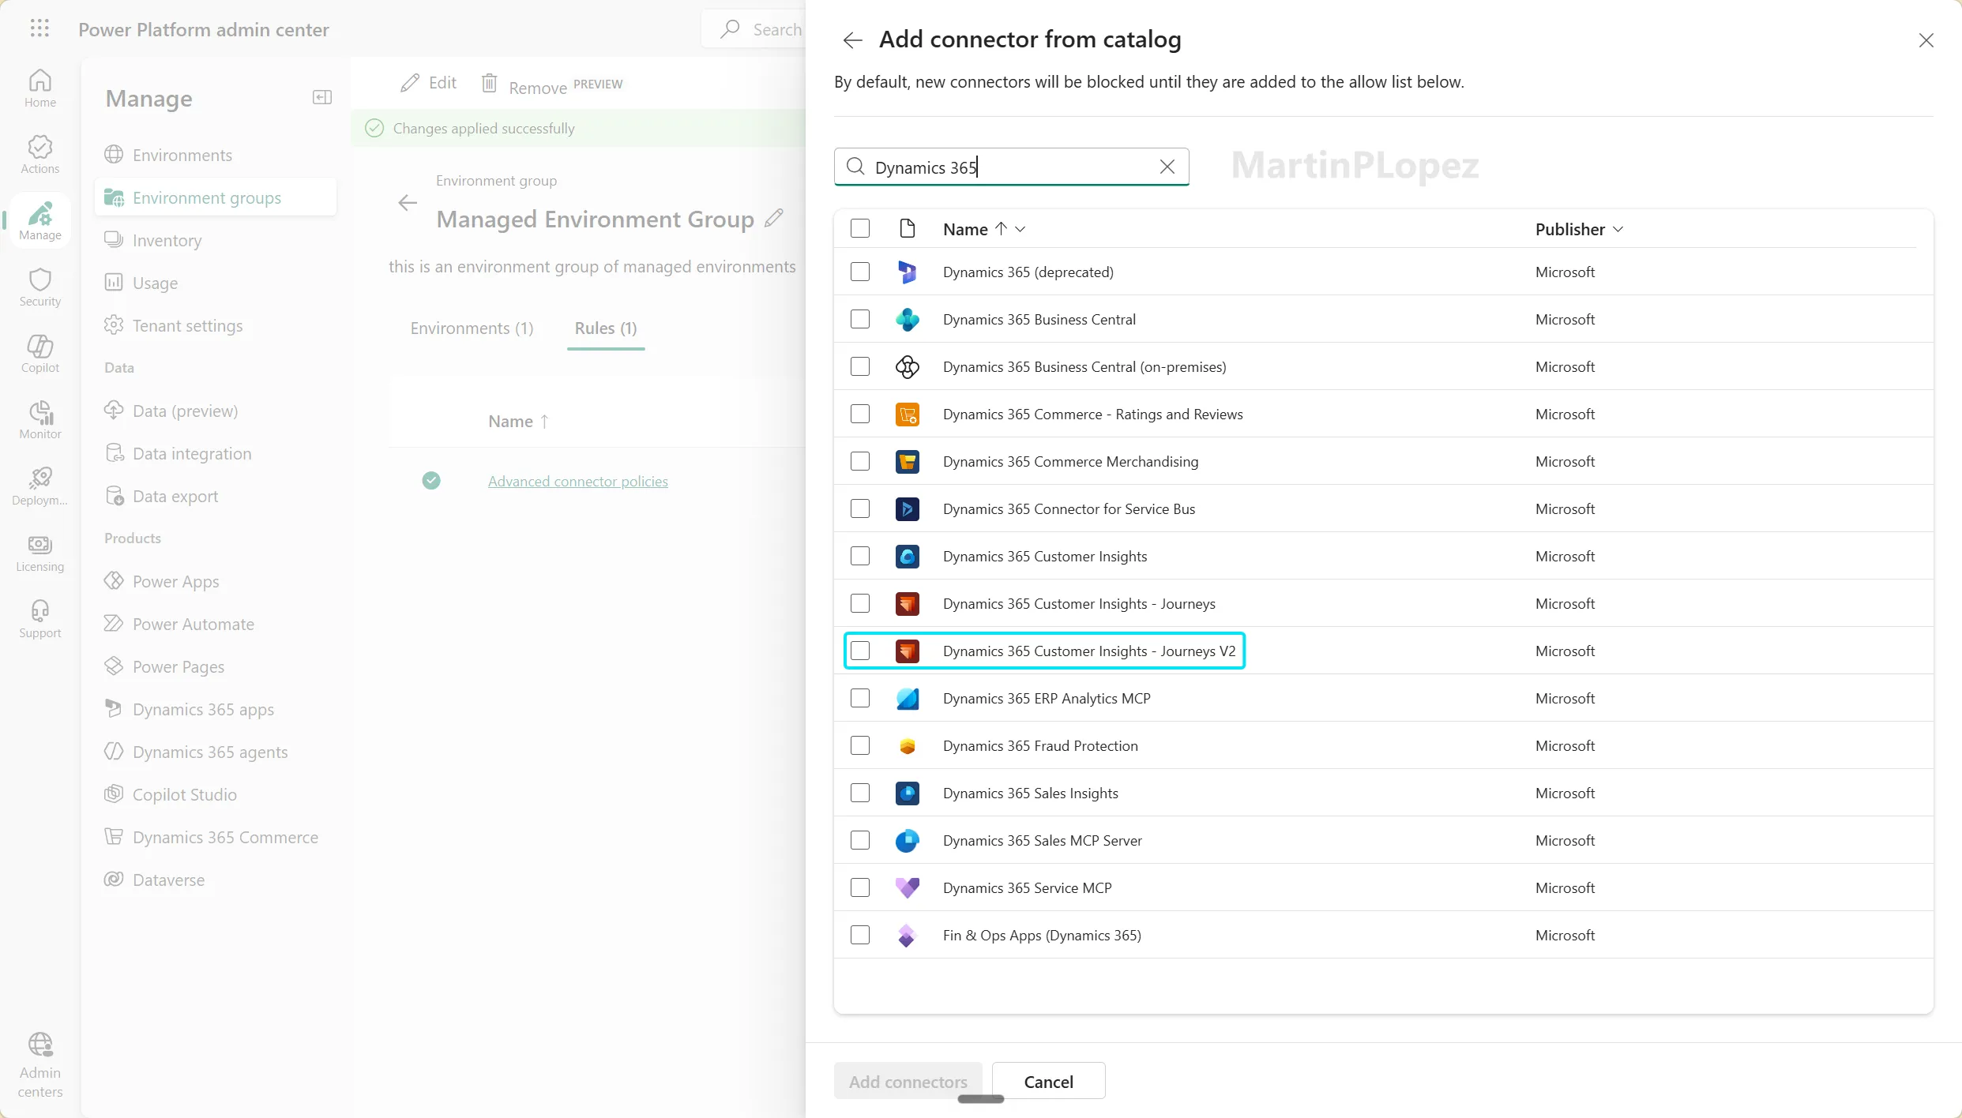The image size is (1962, 1118).
Task: Open Power Pages under Products
Action: (x=215, y=666)
